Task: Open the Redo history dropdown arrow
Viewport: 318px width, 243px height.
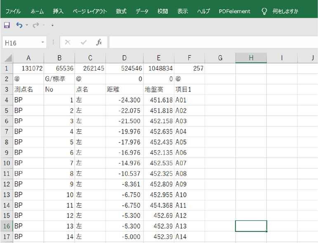Action: pos(43,25)
